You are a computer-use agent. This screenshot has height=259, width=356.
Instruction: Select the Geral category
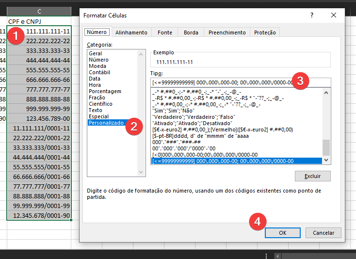pyautogui.click(x=113, y=53)
